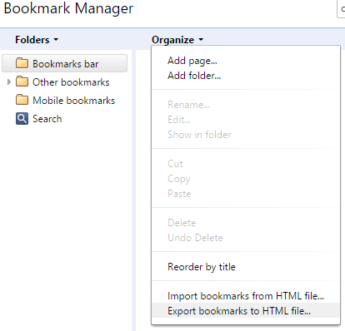Viewport: 345px width, 331px height.
Task: Select Import bookmarks from HTML file...
Action: pyautogui.click(x=246, y=296)
